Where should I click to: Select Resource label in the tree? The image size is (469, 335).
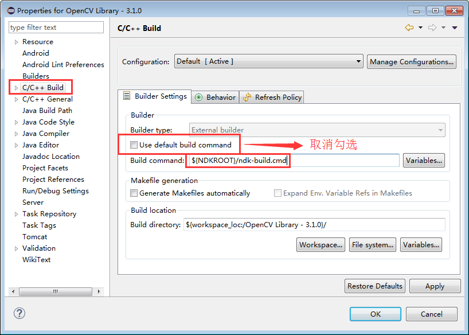(38, 42)
